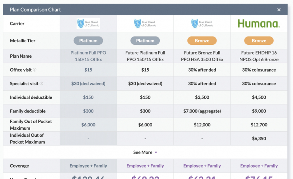Click the Office visit row label
This screenshot has width=293, height=179.
[21, 70]
